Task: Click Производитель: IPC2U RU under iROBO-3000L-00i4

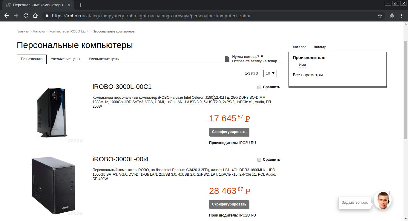Action: (x=232, y=215)
